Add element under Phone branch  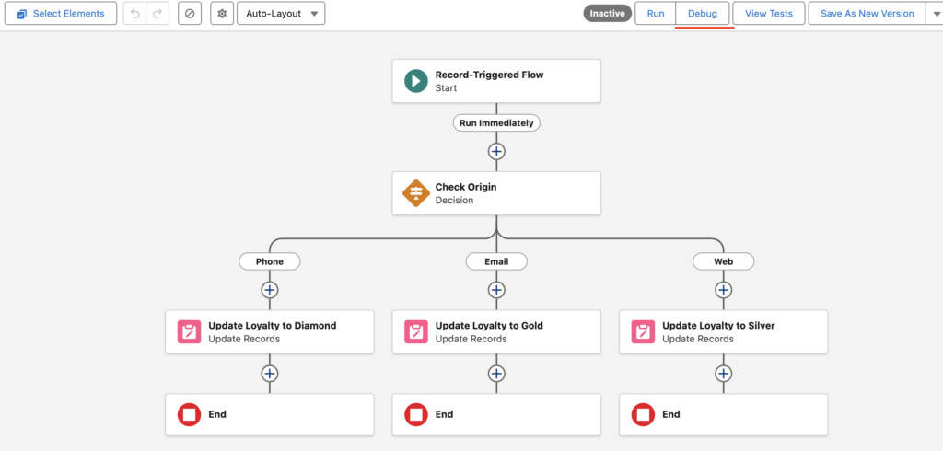coord(270,290)
